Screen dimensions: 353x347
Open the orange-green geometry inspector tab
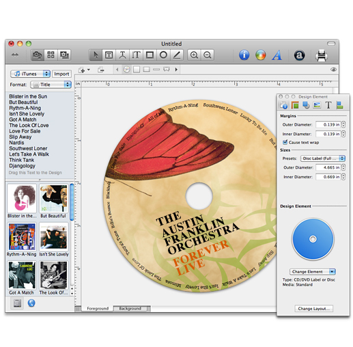point(295,105)
